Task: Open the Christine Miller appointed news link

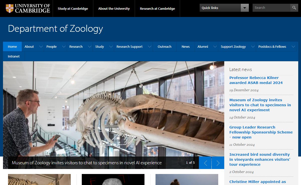Action: click(x=258, y=182)
